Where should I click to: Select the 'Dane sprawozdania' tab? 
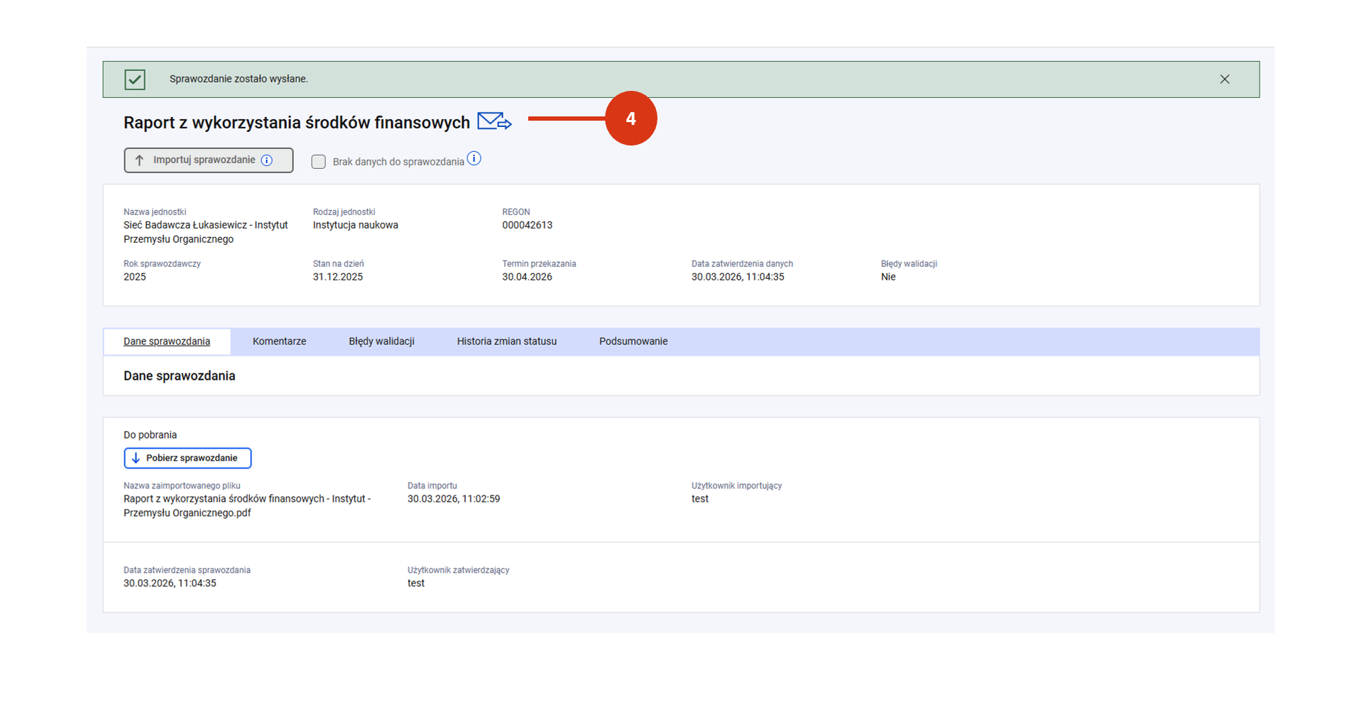pos(167,341)
